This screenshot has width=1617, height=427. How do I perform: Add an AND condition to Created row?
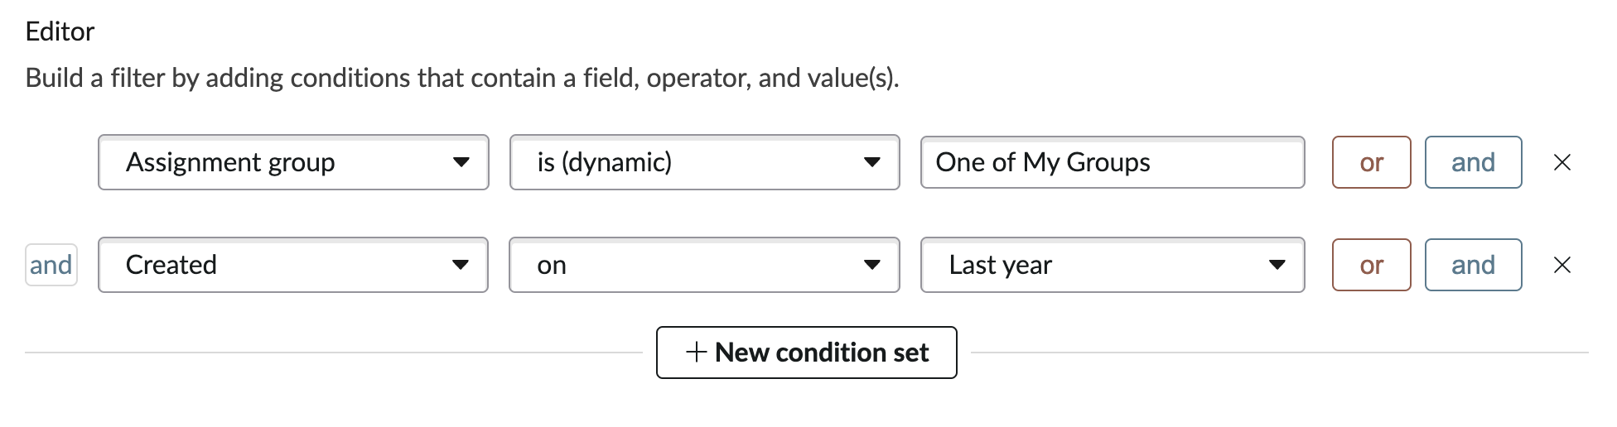(1473, 265)
